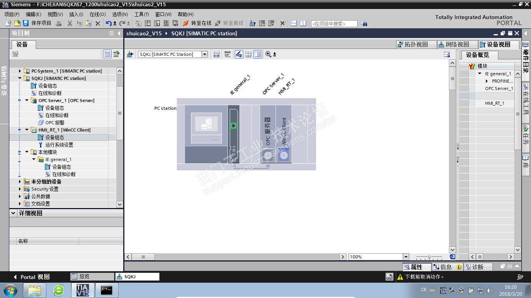Undo the last action
Viewport: 531px width, 298px height.
point(109,23)
